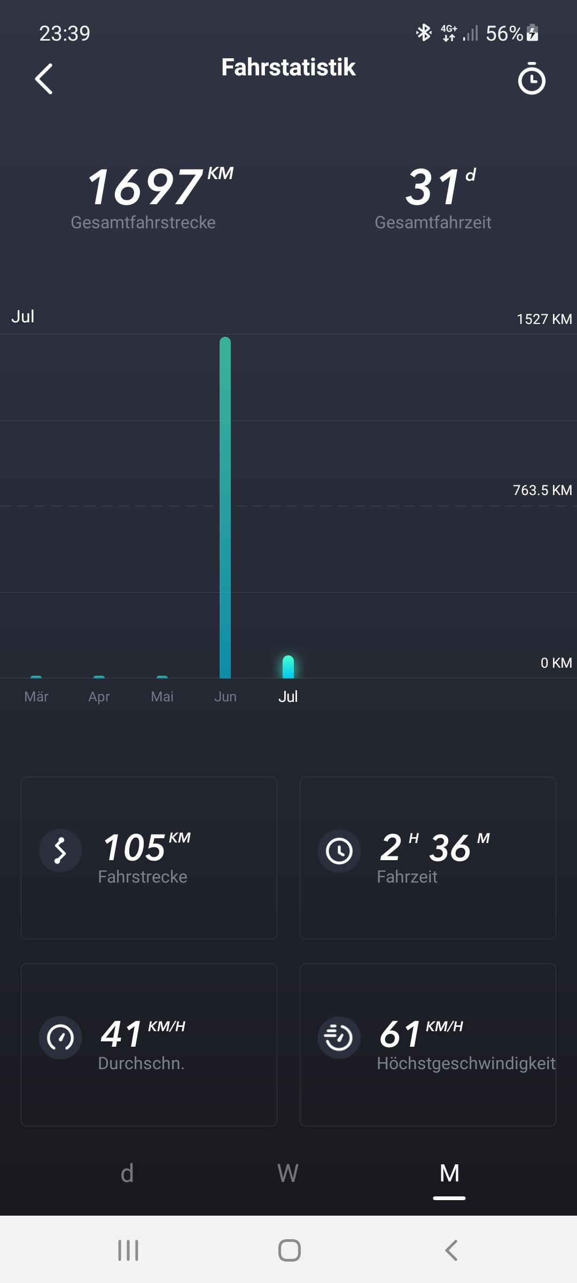The image size is (577, 1283).
Task: Tap the average speed gauge icon
Action: click(x=60, y=1038)
